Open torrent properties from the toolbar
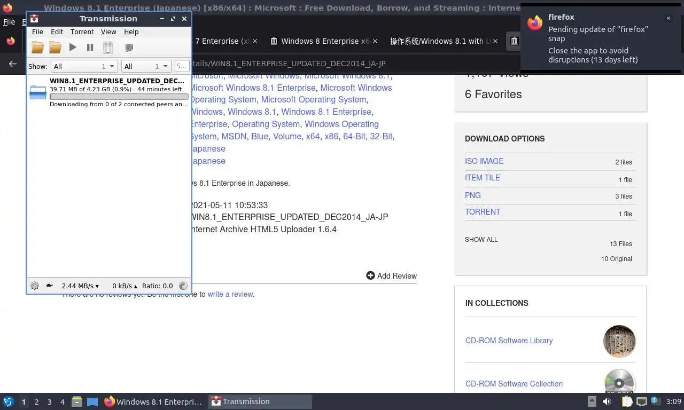 point(129,48)
